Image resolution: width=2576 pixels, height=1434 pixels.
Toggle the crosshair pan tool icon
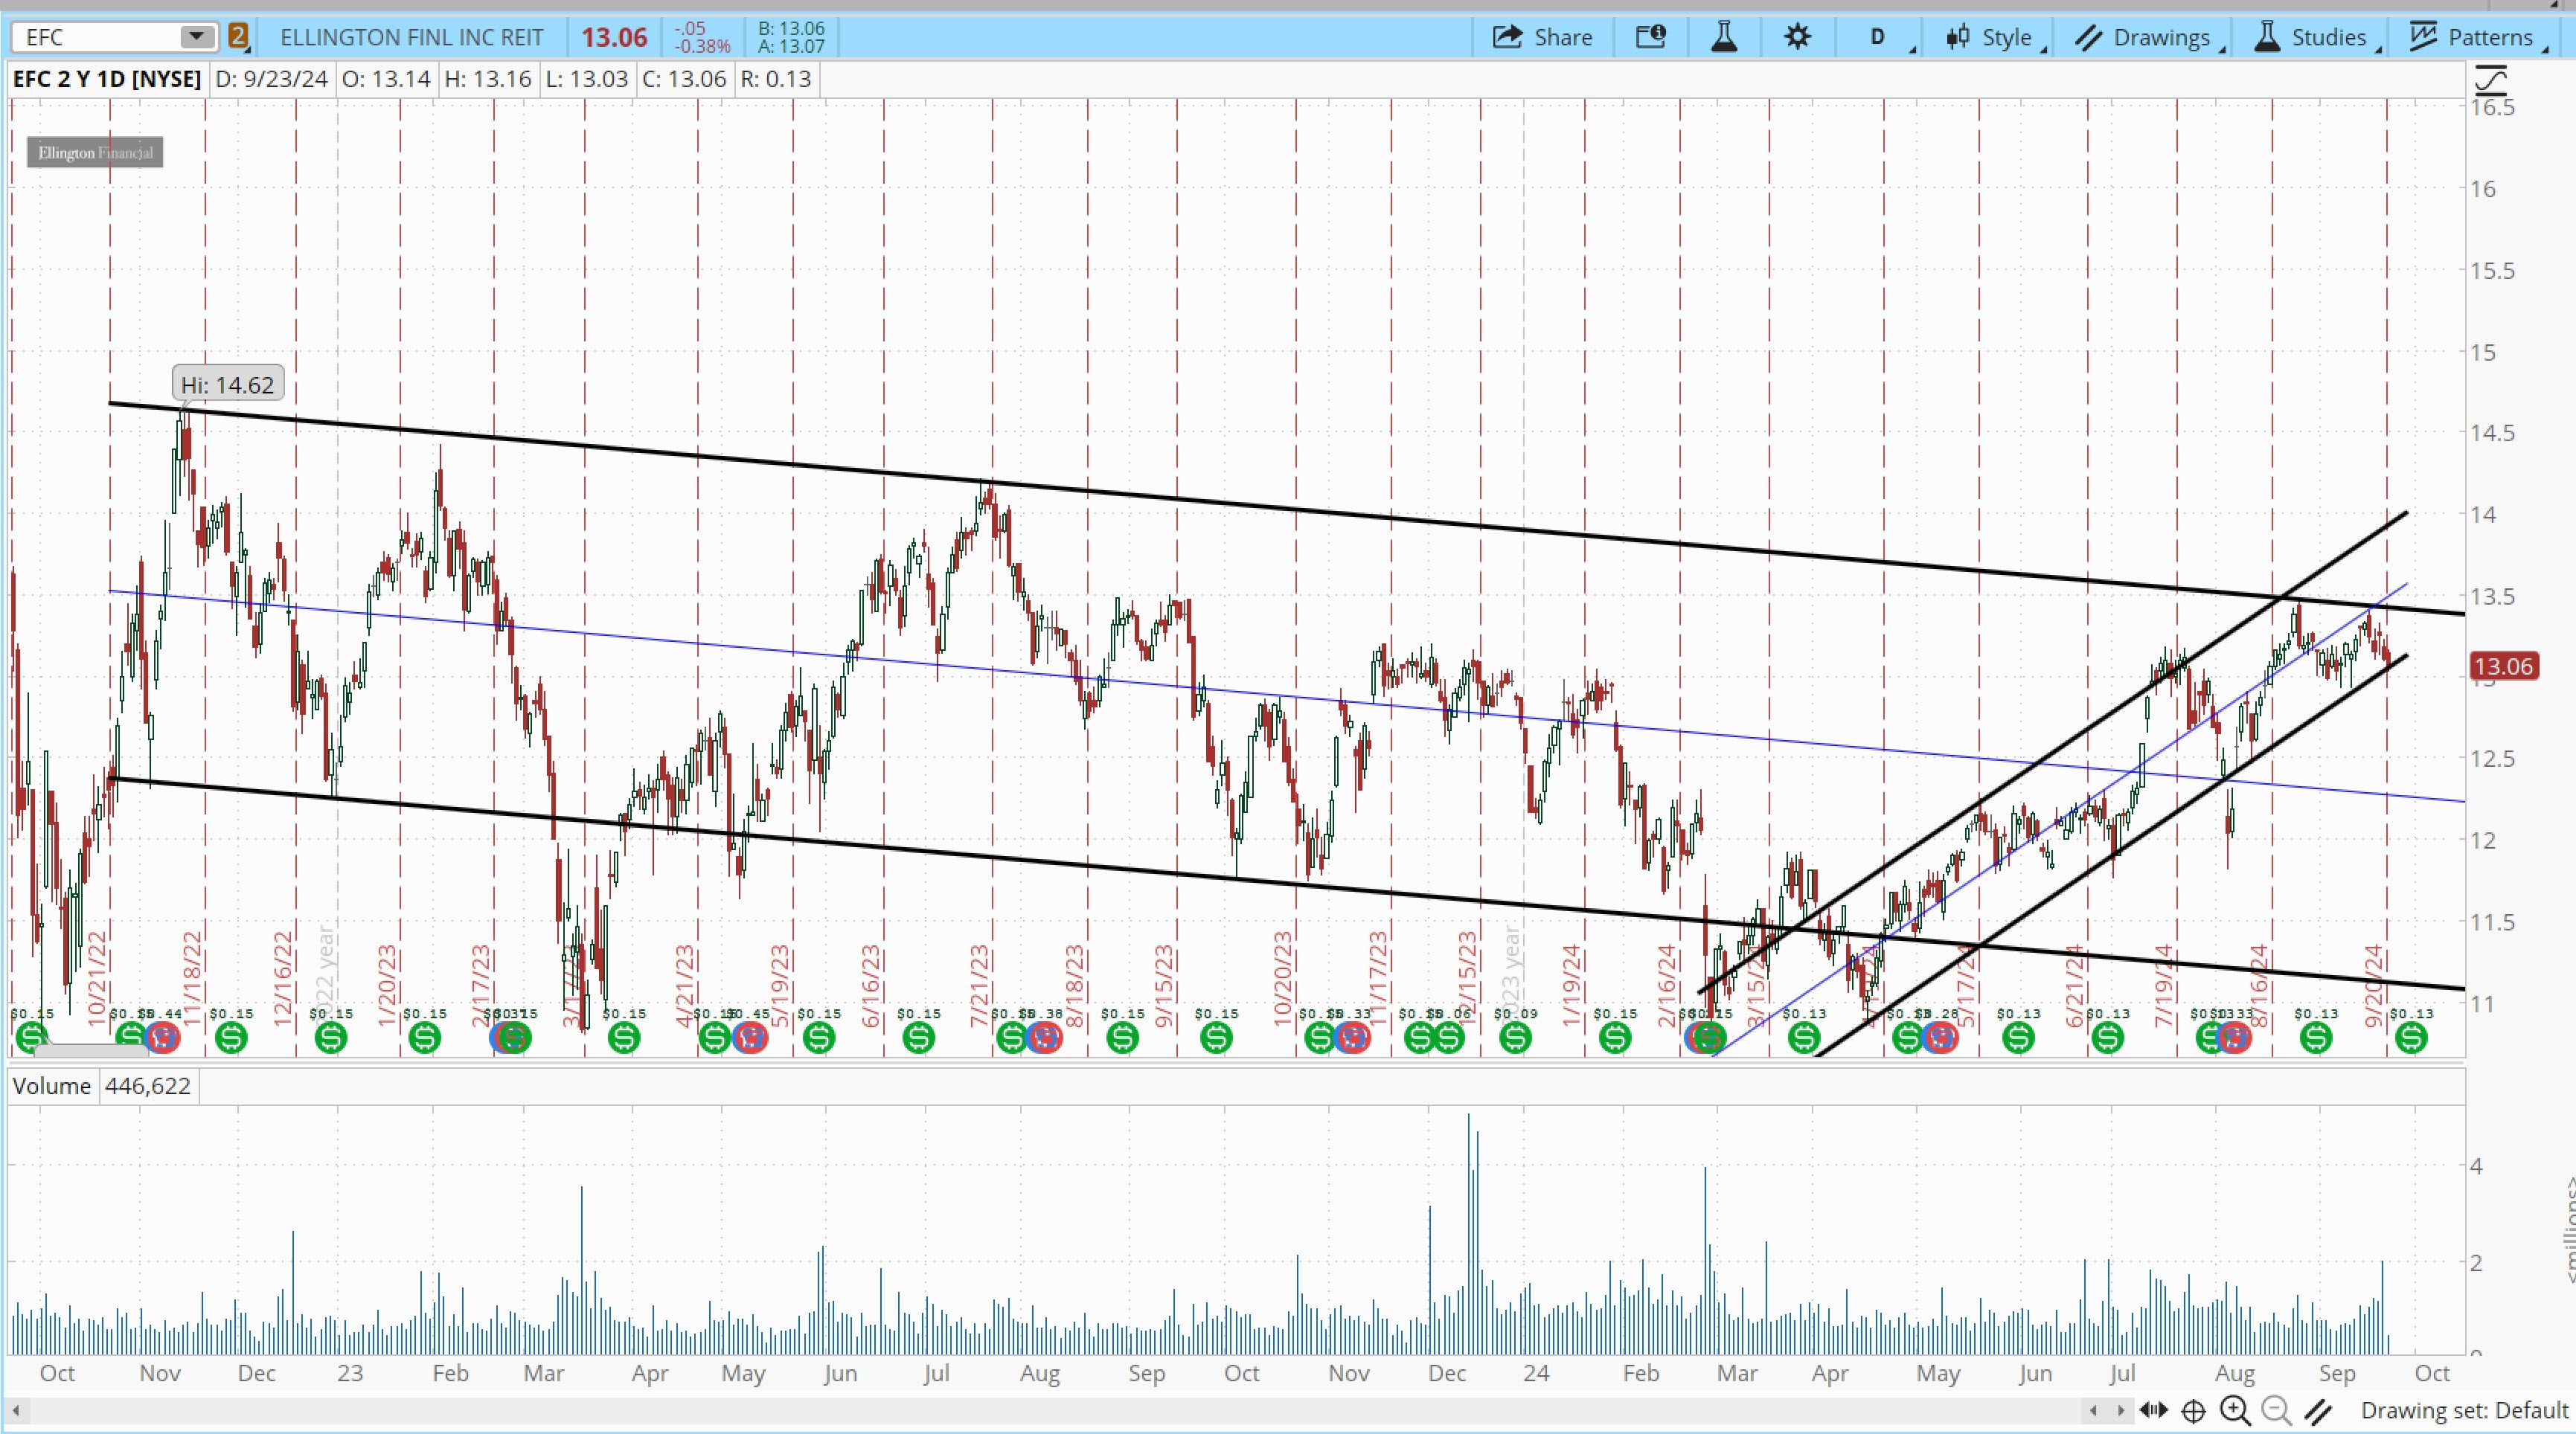pyautogui.click(x=2193, y=1411)
